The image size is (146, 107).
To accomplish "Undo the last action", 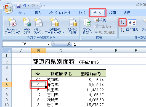I will (25, 6).
